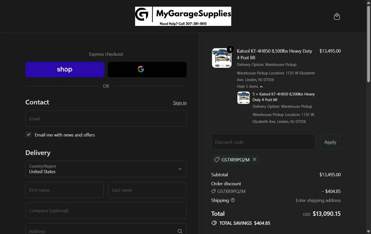Open the Sign in link

coord(180,103)
